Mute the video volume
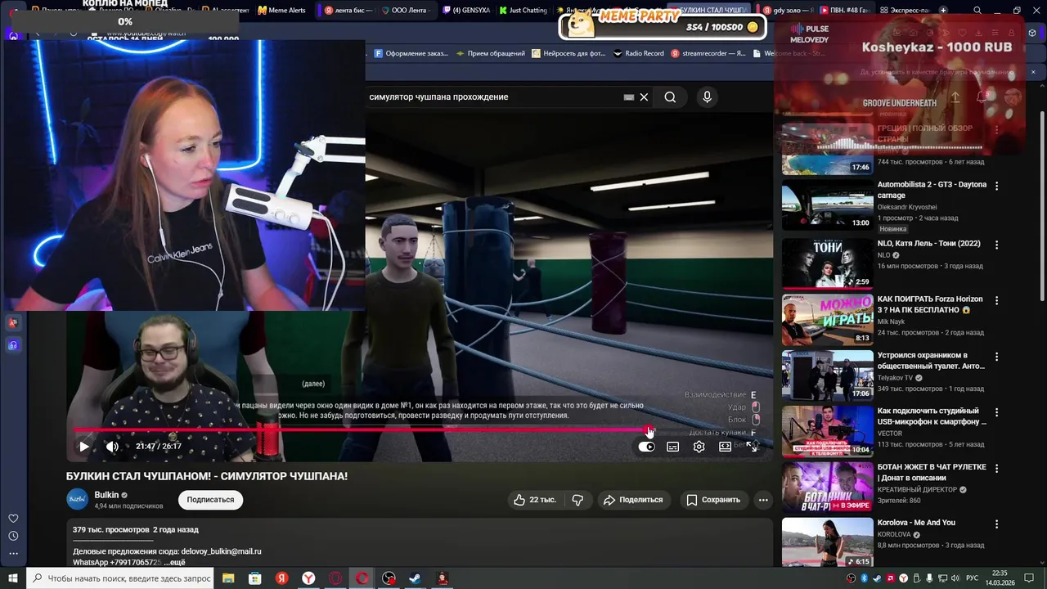The width and height of the screenshot is (1047, 589). pos(112,447)
